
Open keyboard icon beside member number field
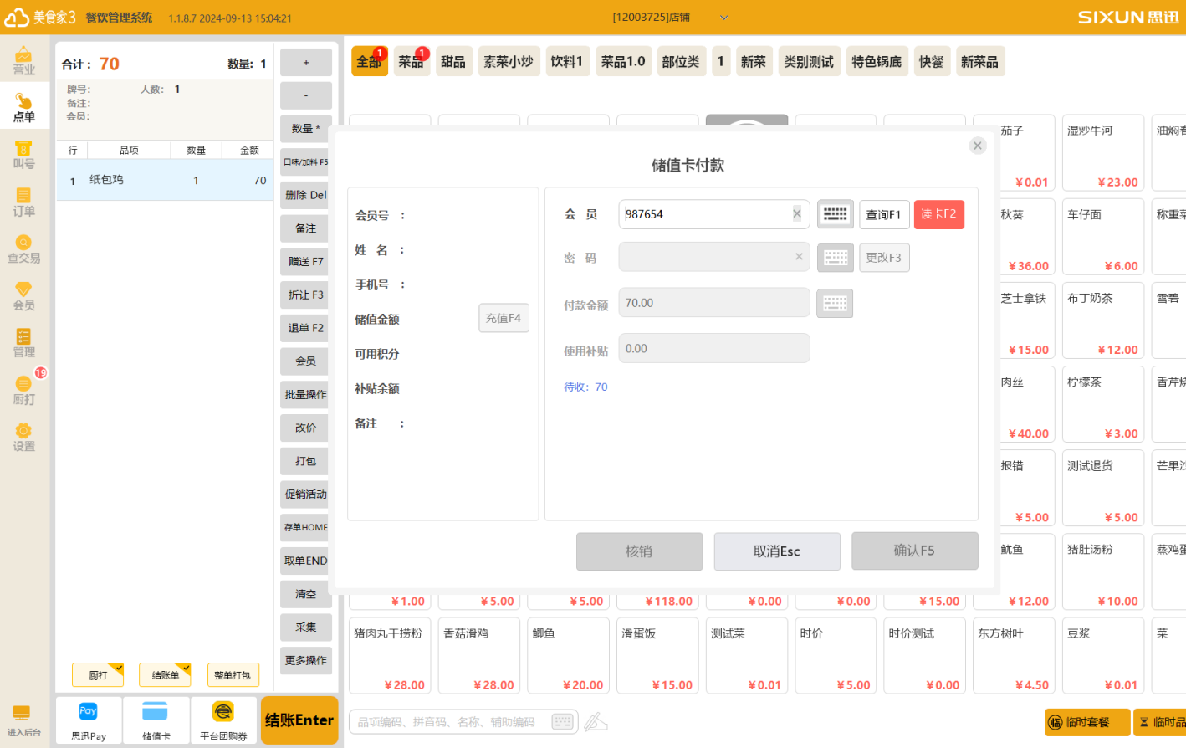[835, 214]
